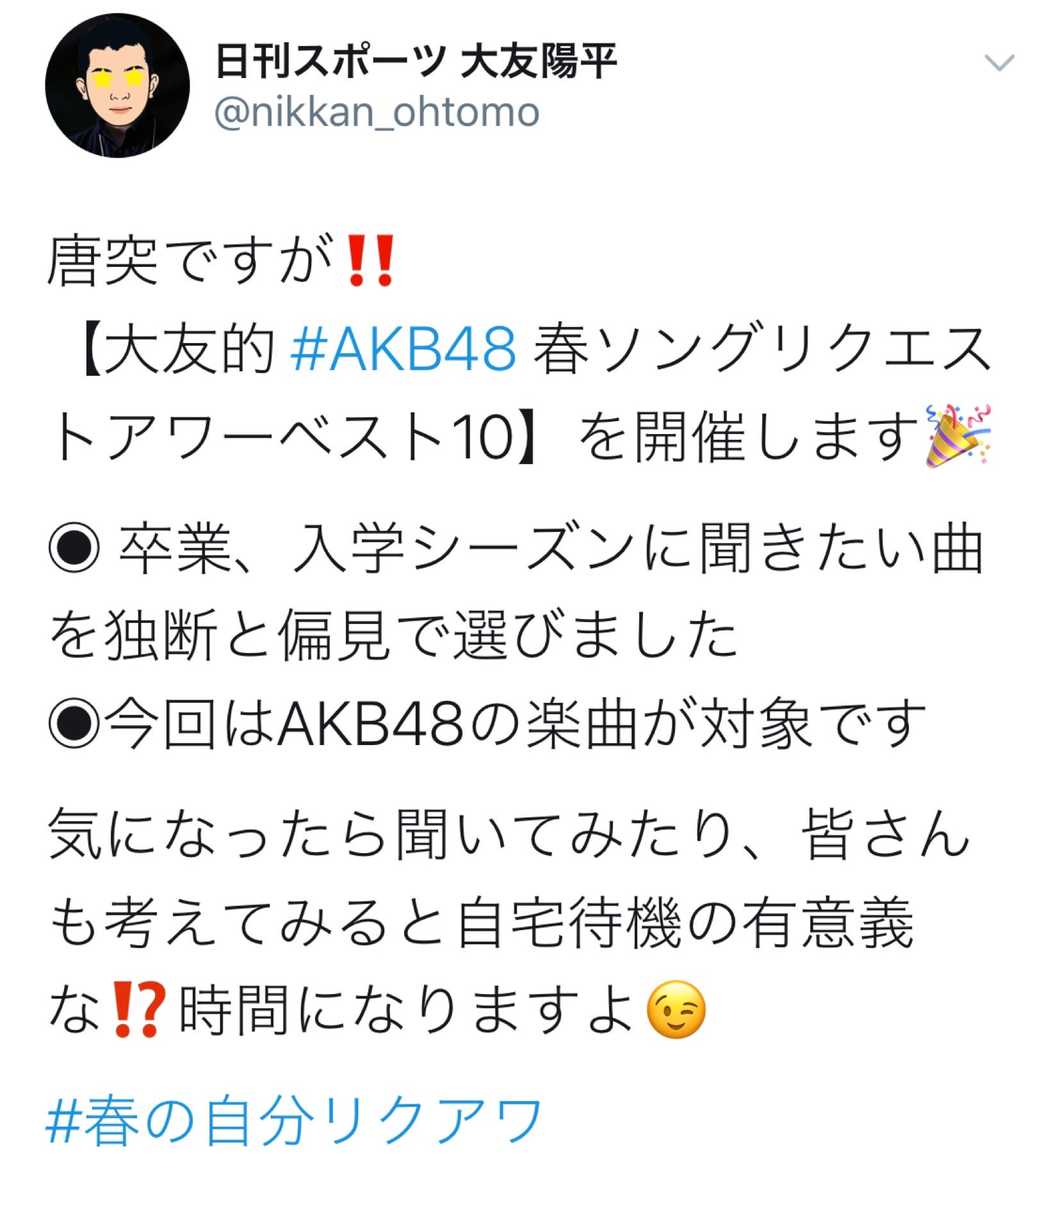Open the @nikkan_ohtomo handle link
This screenshot has width=1058, height=1229.
click(x=377, y=113)
